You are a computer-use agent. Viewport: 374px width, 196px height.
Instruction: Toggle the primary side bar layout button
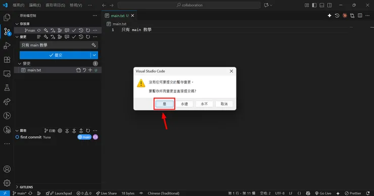(x=314, y=5)
